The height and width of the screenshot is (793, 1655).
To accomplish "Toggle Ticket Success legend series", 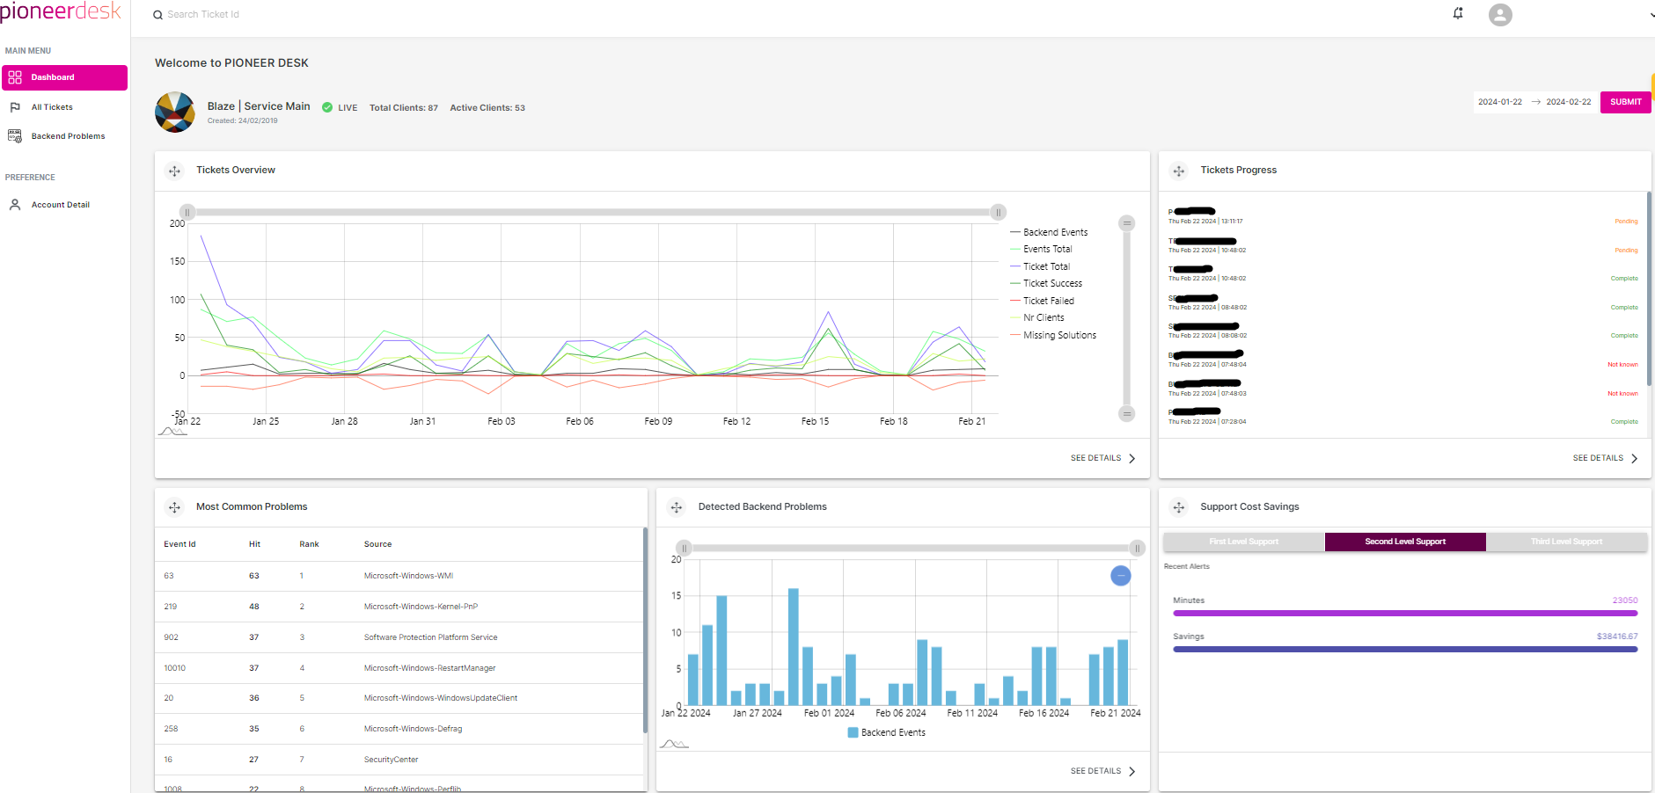I will click(1046, 283).
